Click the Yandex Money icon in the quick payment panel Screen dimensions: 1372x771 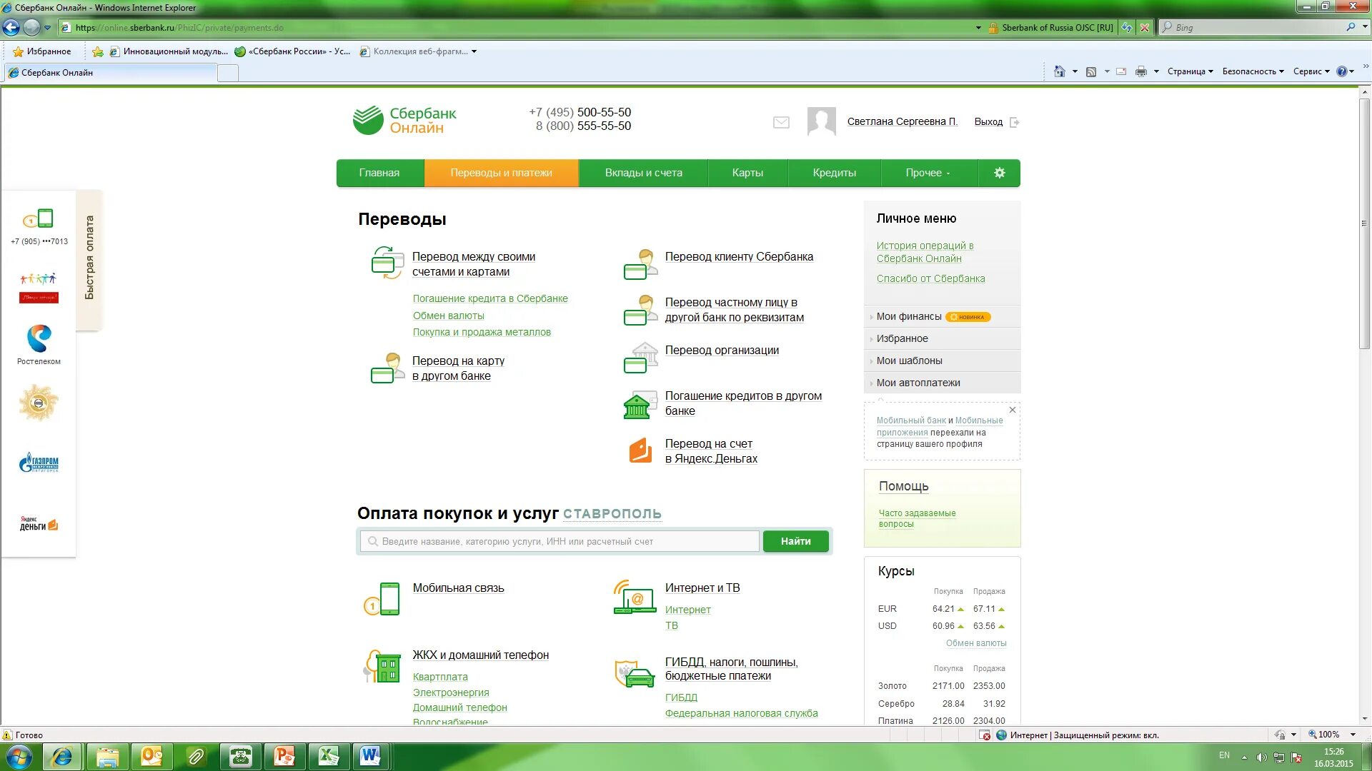[39, 524]
